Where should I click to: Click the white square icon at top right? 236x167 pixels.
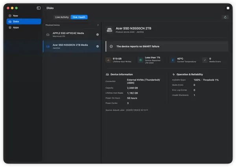pyautogui.click(x=228, y=8)
